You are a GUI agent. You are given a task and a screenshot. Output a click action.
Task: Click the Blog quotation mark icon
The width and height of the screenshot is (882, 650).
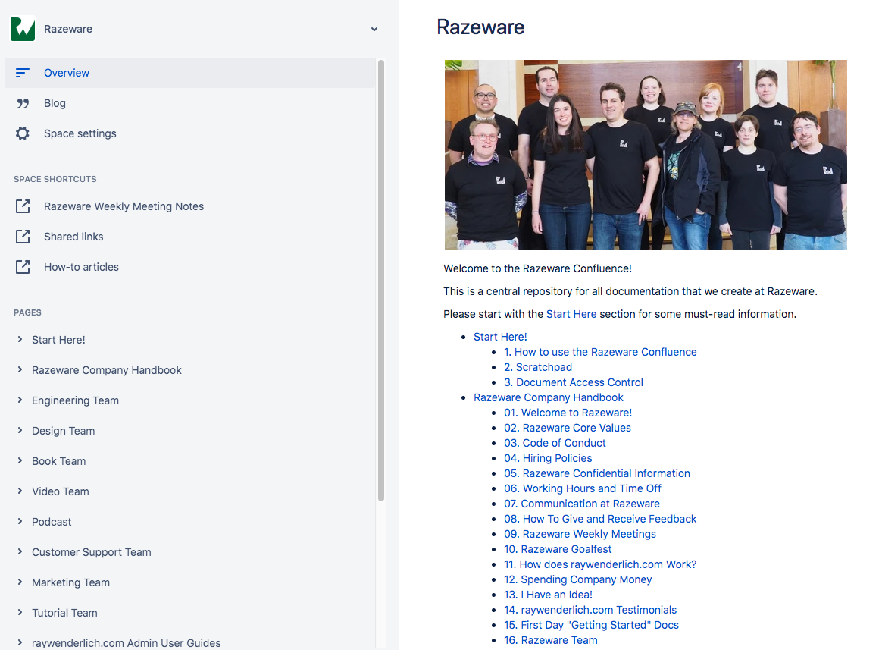(23, 103)
